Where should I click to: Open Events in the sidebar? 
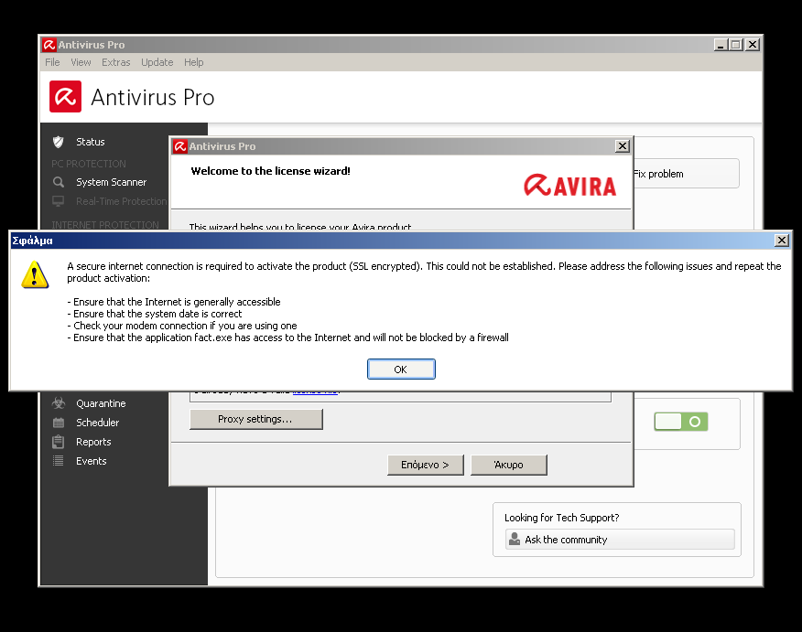pos(91,461)
